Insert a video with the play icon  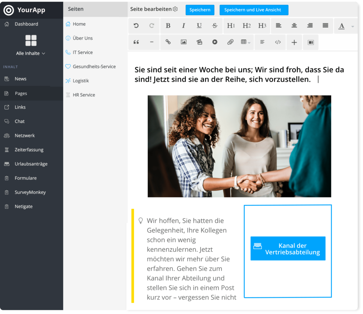point(214,42)
